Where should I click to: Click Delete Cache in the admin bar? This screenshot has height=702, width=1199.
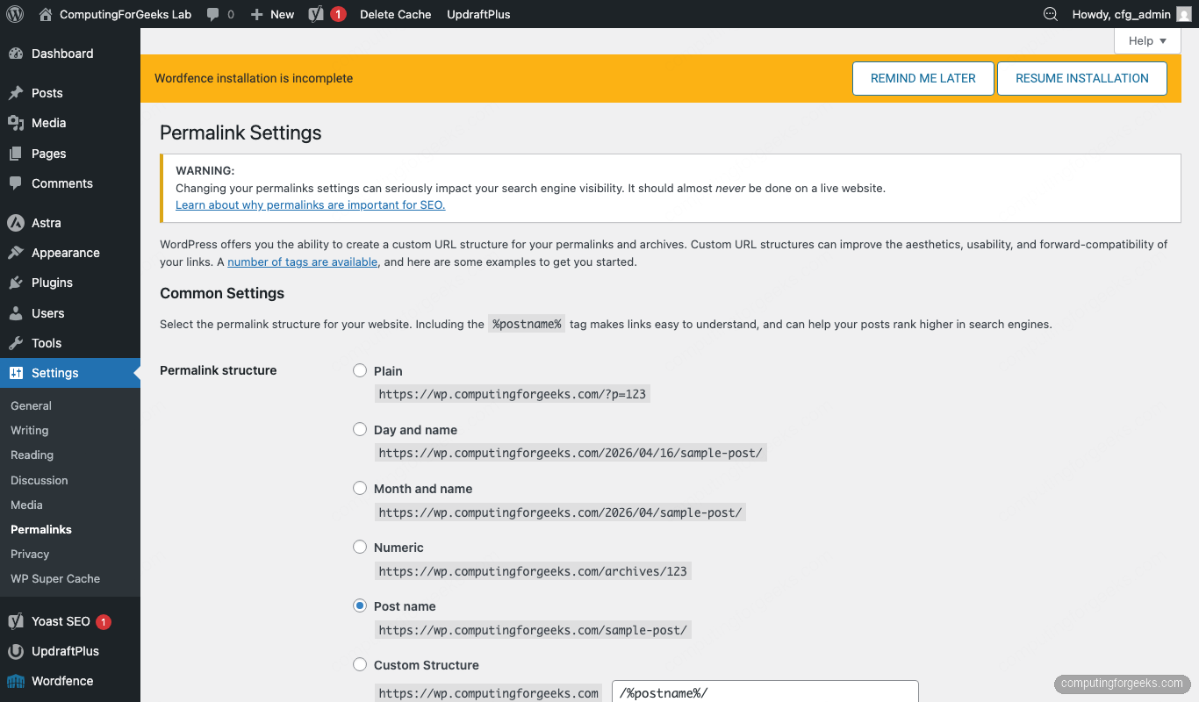[x=395, y=14]
